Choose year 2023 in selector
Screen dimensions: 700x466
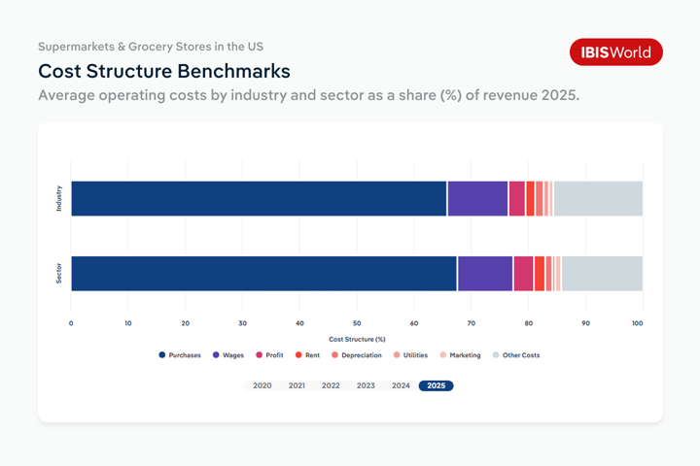366,385
